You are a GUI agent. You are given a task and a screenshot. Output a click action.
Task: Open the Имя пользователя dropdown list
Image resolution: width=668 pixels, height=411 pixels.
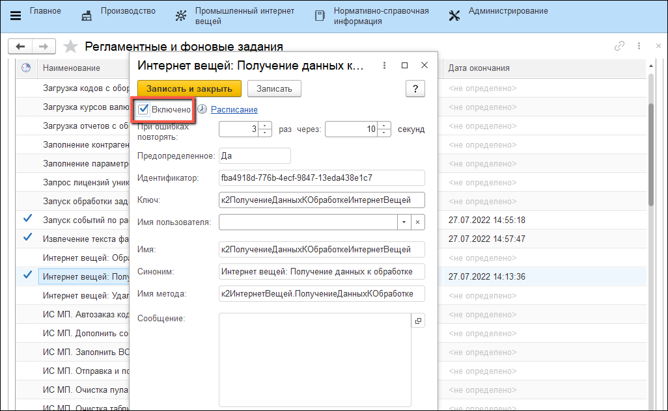(404, 222)
